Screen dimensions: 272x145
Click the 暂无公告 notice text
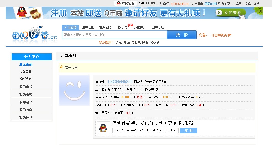[71, 68]
